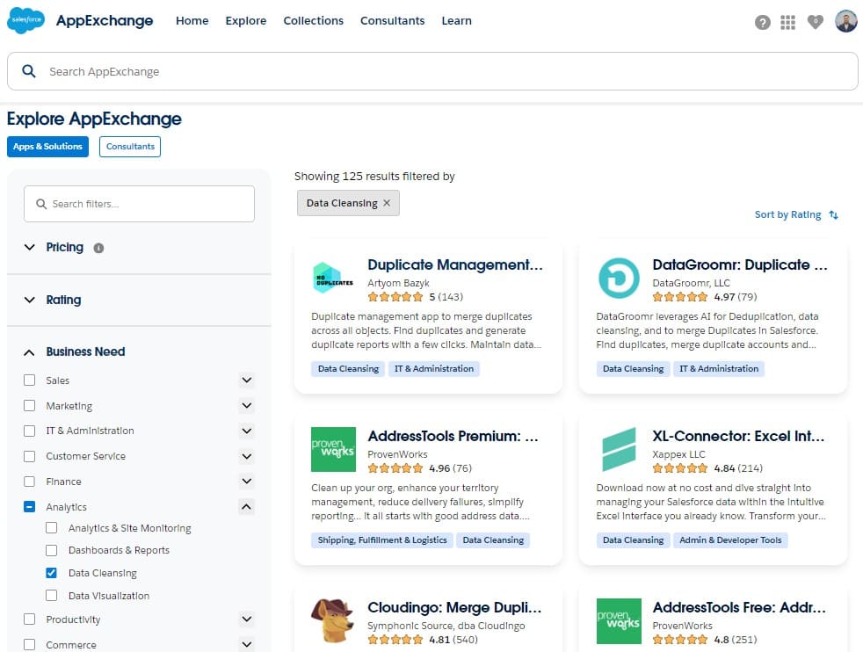Select the Apps & Solutions tab
Screen dimensions: 863x652
pos(47,147)
